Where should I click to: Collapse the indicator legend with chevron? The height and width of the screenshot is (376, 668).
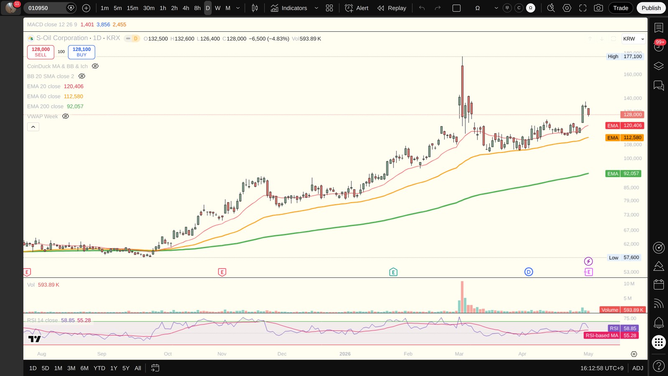click(x=33, y=127)
